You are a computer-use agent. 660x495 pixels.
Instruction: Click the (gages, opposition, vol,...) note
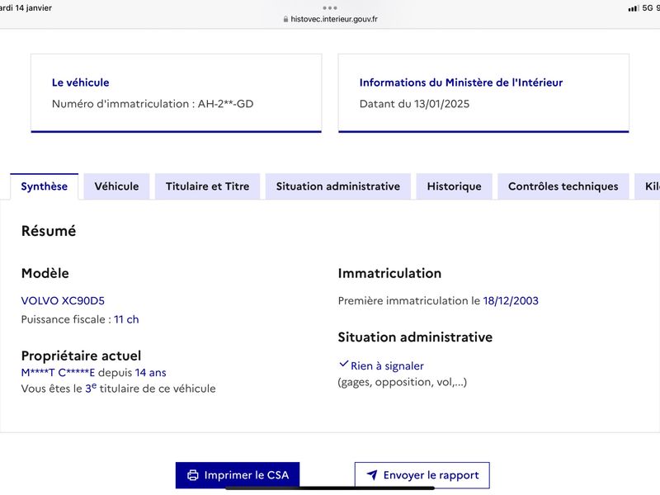pyautogui.click(x=403, y=382)
